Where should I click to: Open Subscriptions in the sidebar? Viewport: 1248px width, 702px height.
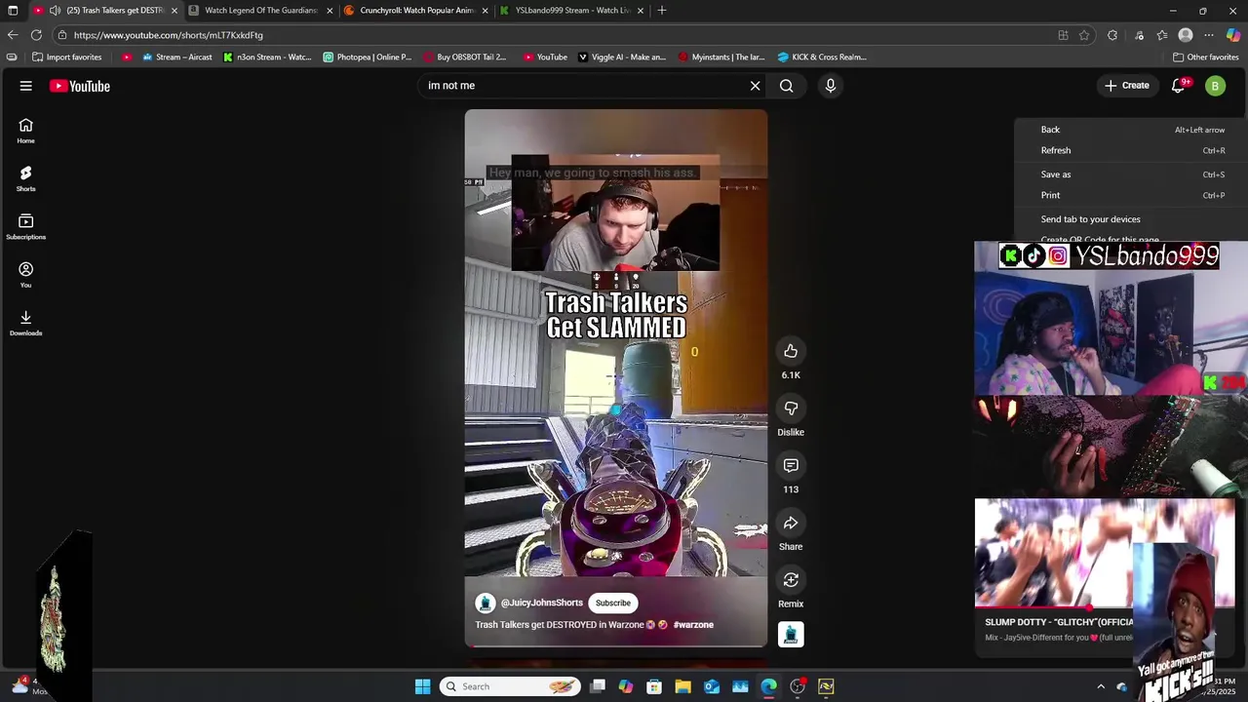pyautogui.click(x=26, y=226)
